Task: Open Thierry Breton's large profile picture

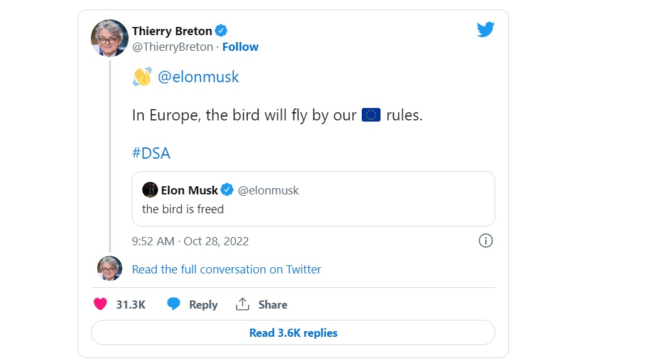Action: pyautogui.click(x=110, y=38)
